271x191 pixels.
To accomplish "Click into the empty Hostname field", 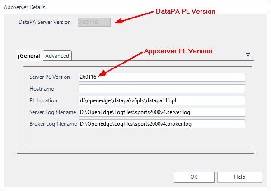I will (x=162, y=89).
